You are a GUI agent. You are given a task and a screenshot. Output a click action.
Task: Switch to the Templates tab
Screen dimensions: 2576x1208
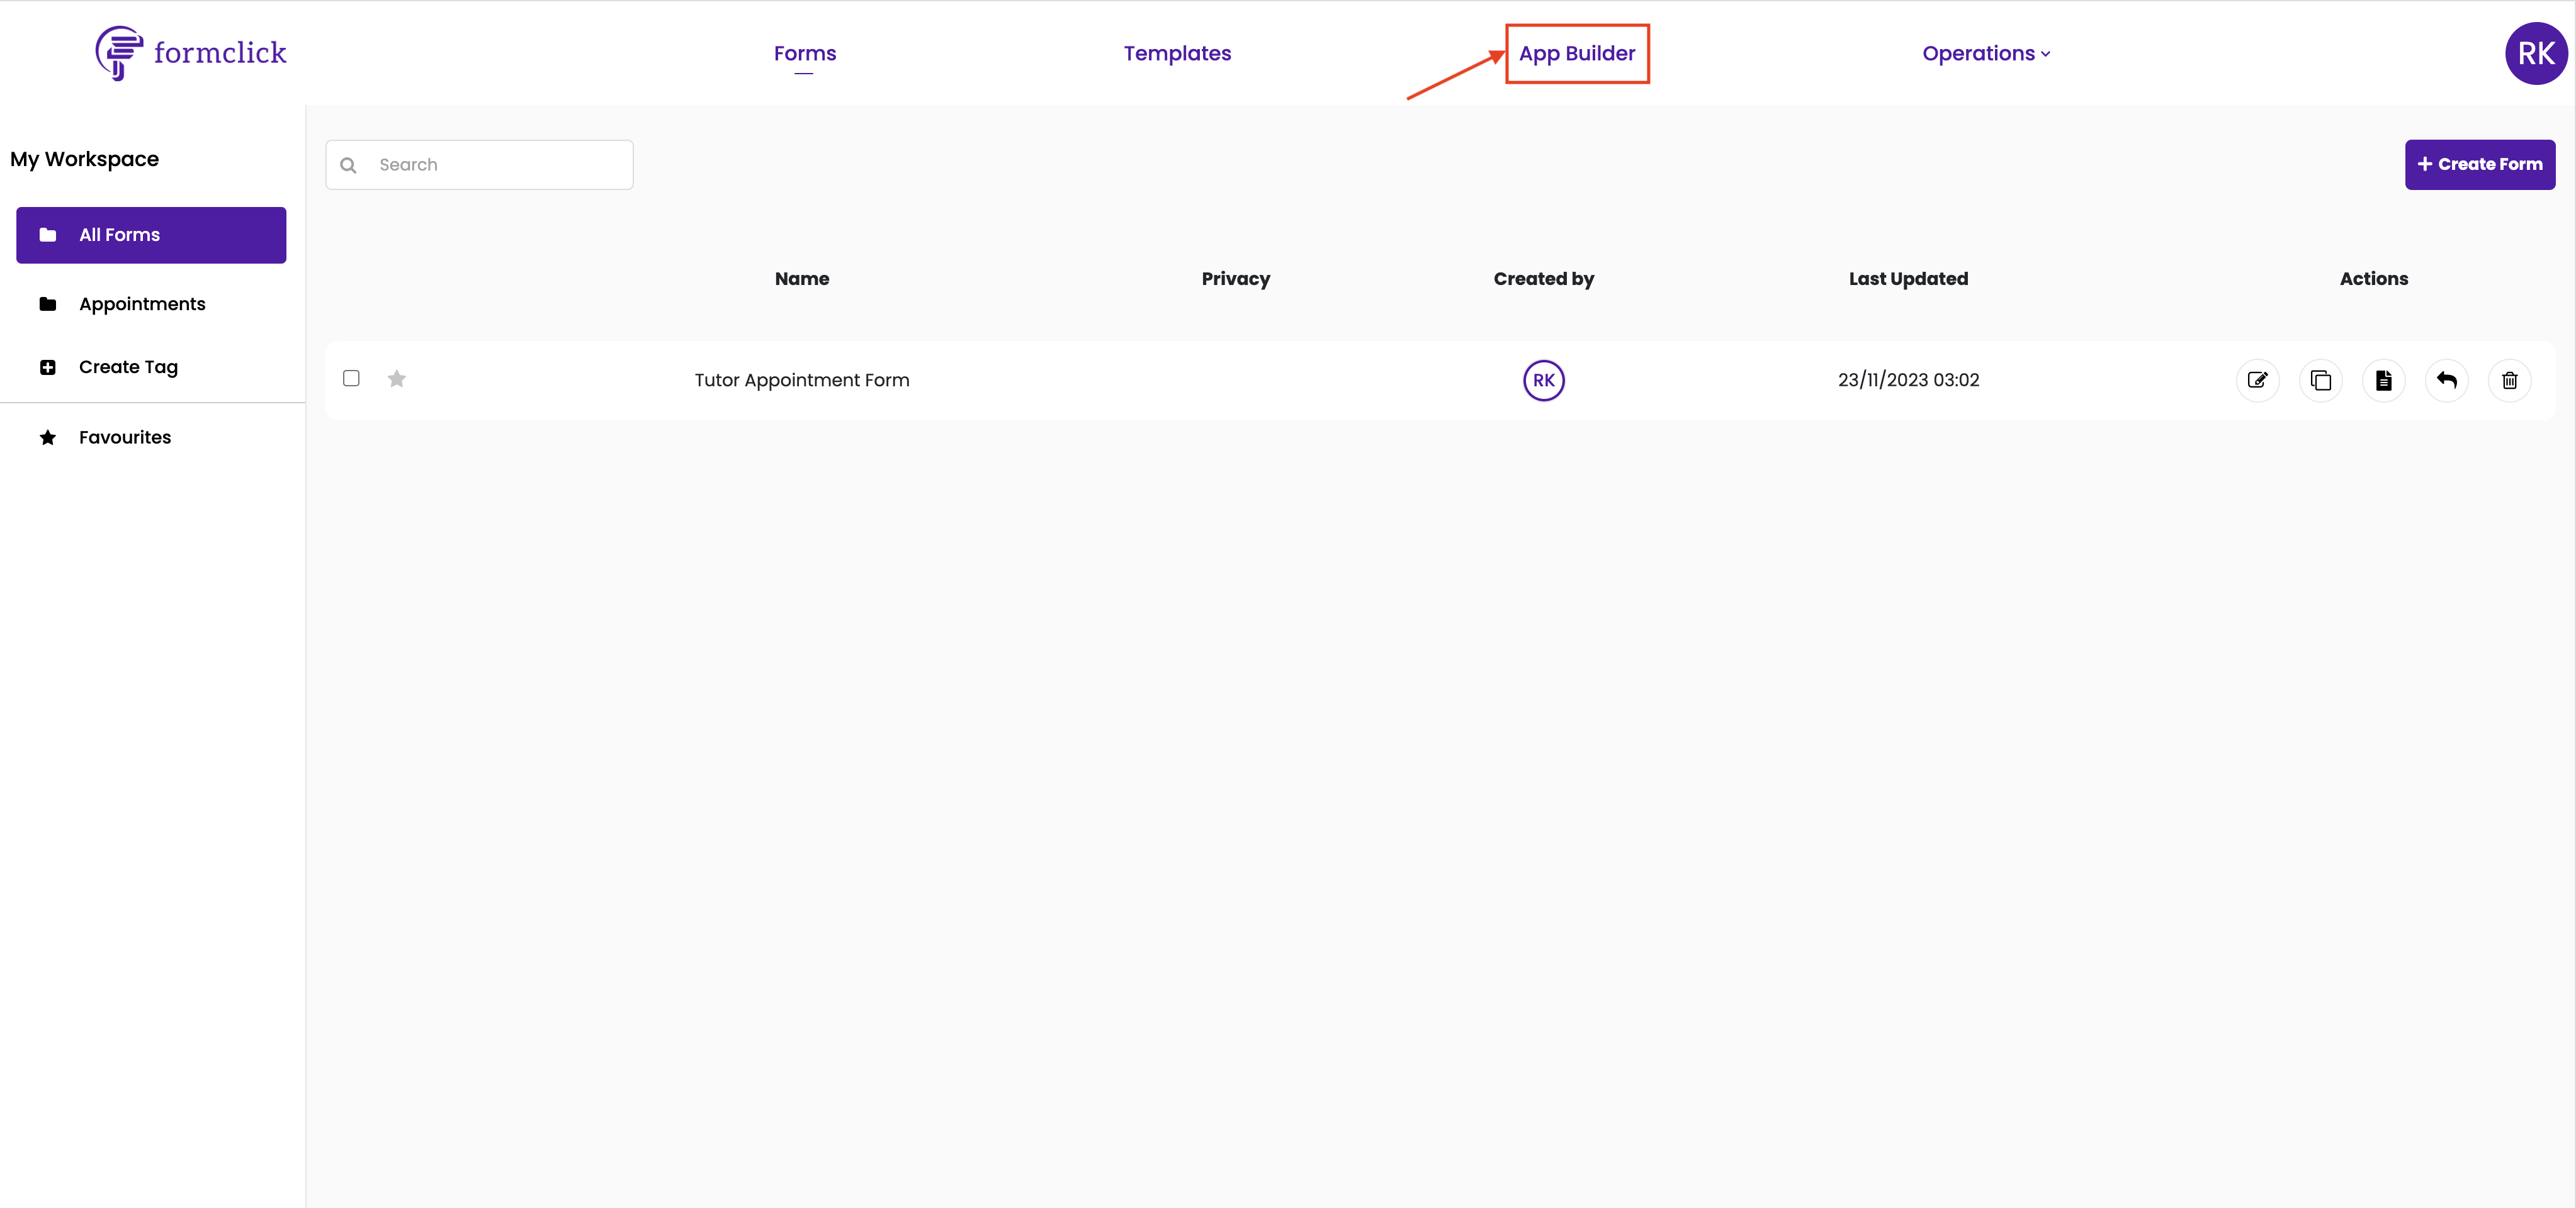point(1177,53)
